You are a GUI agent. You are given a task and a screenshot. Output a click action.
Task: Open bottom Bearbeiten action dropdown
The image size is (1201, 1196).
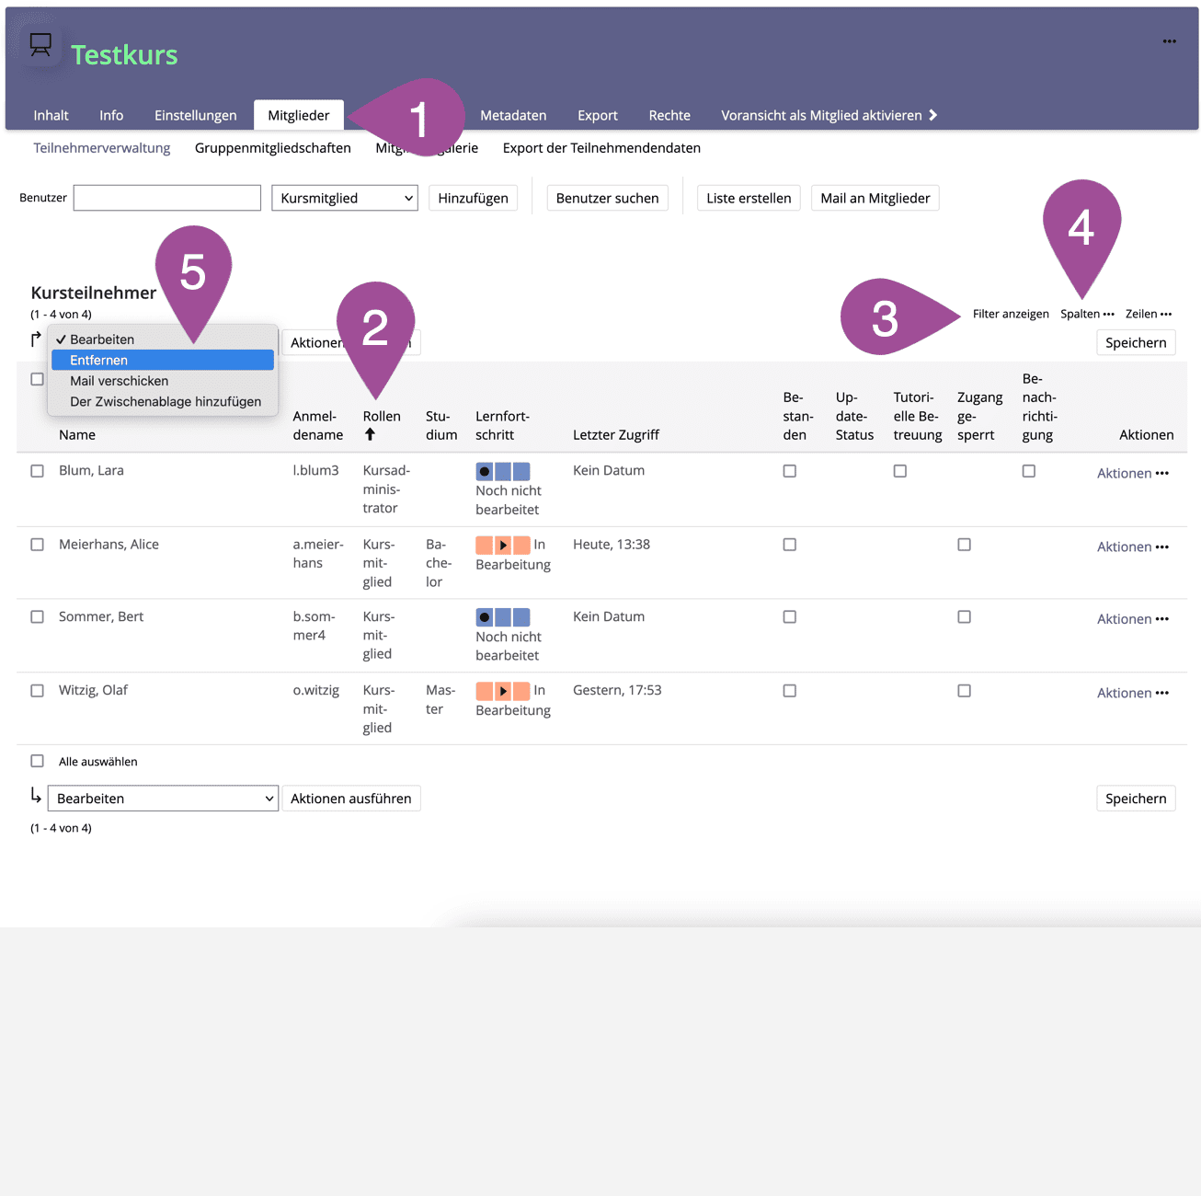click(x=163, y=799)
